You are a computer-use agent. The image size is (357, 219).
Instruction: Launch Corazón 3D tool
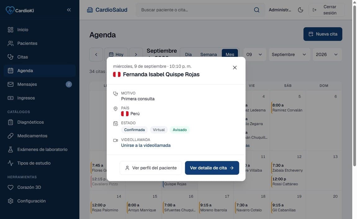(x=40, y=187)
